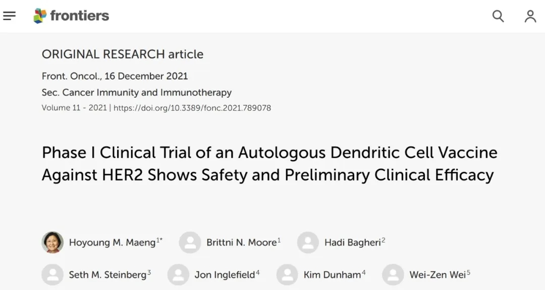Click Wei-Zen Wei's avatar icon
545x290 pixels.
tap(393, 275)
